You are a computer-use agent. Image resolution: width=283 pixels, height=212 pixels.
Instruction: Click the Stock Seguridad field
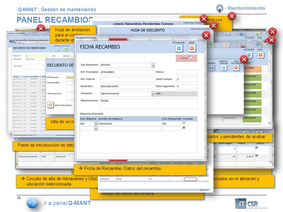click(x=187, y=87)
